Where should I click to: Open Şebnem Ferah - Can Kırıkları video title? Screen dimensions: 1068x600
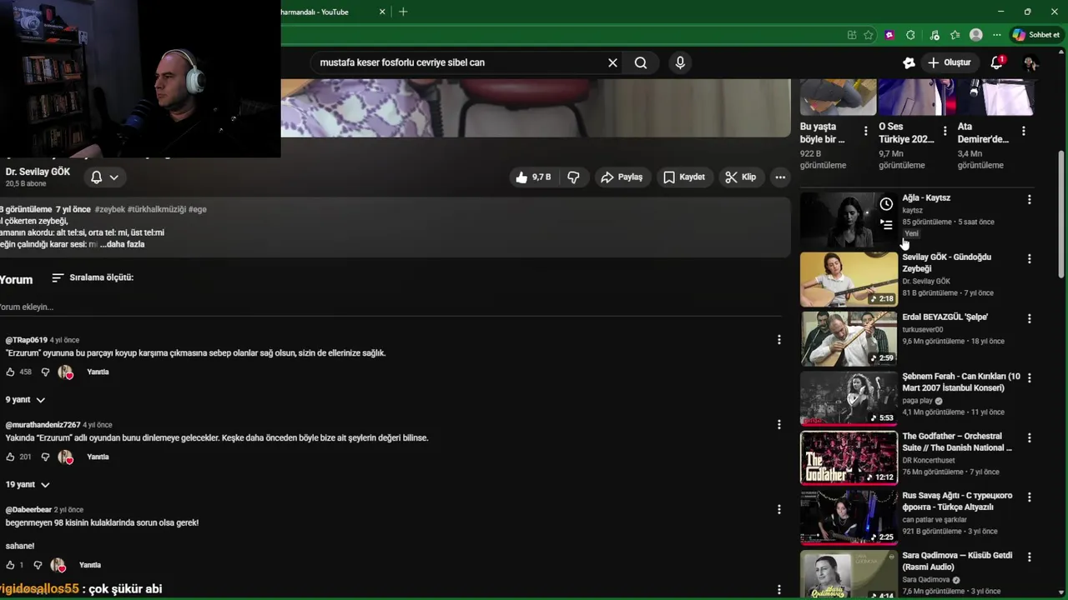click(961, 382)
